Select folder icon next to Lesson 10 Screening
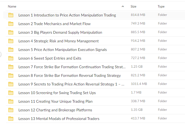The image size is (185, 124). point(11,93)
